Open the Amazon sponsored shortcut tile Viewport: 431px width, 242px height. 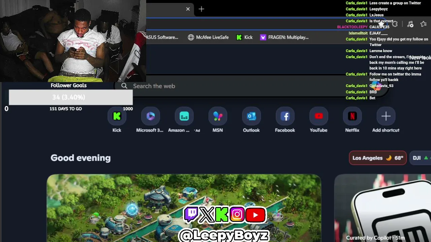184,116
